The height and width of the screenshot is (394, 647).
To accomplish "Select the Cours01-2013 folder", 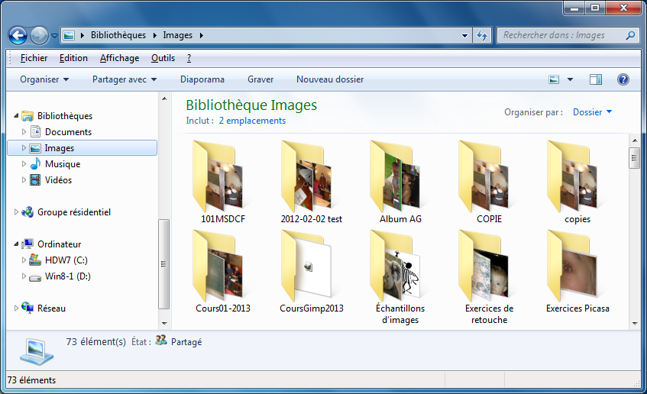I will pos(223,272).
